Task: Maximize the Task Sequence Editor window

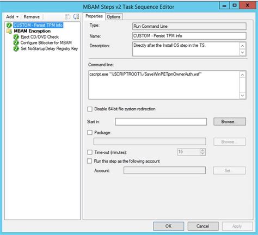Action: tap(235, 5)
